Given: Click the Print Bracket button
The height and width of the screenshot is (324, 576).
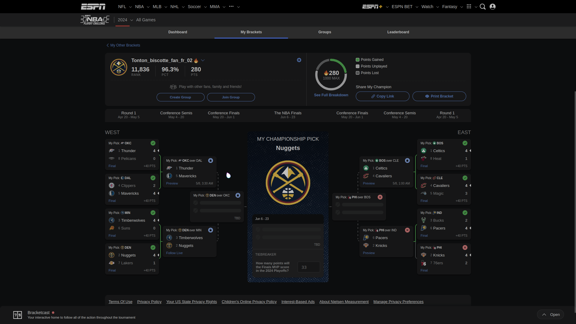Looking at the screenshot, I should click(439, 96).
